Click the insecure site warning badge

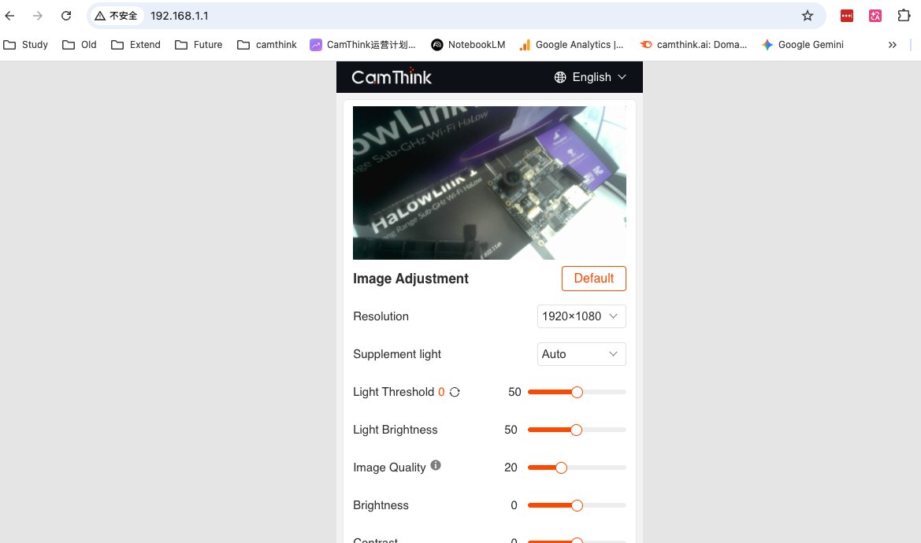[117, 16]
